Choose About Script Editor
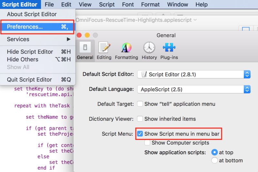Screen dimensions: 258x172 click(x=38, y=14)
